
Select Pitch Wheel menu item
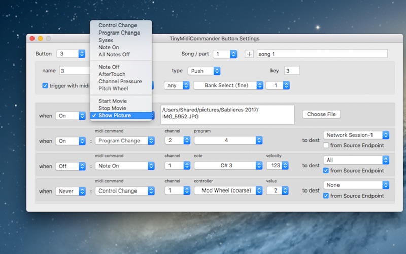121,88
